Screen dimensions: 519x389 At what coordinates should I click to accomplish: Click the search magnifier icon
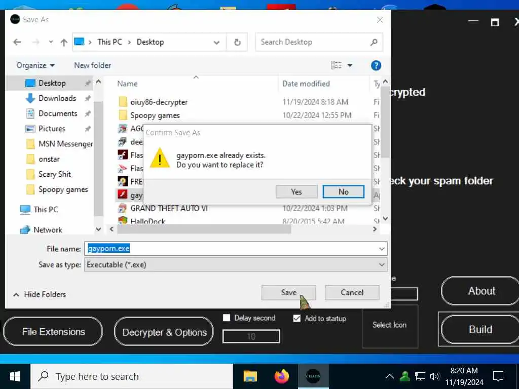[x=374, y=42]
